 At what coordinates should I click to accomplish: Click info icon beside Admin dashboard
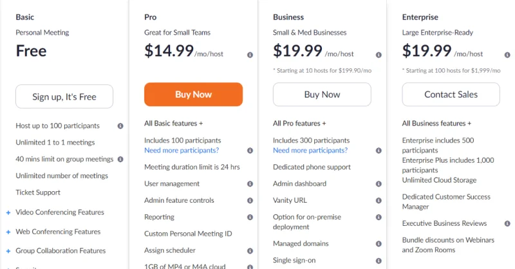point(379,184)
